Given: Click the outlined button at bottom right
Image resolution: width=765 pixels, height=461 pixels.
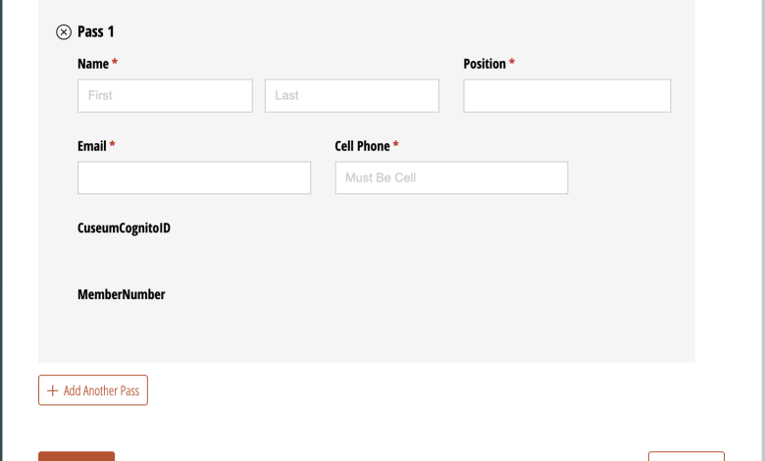Looking at the screenshot, I should [x=686, y=456].
